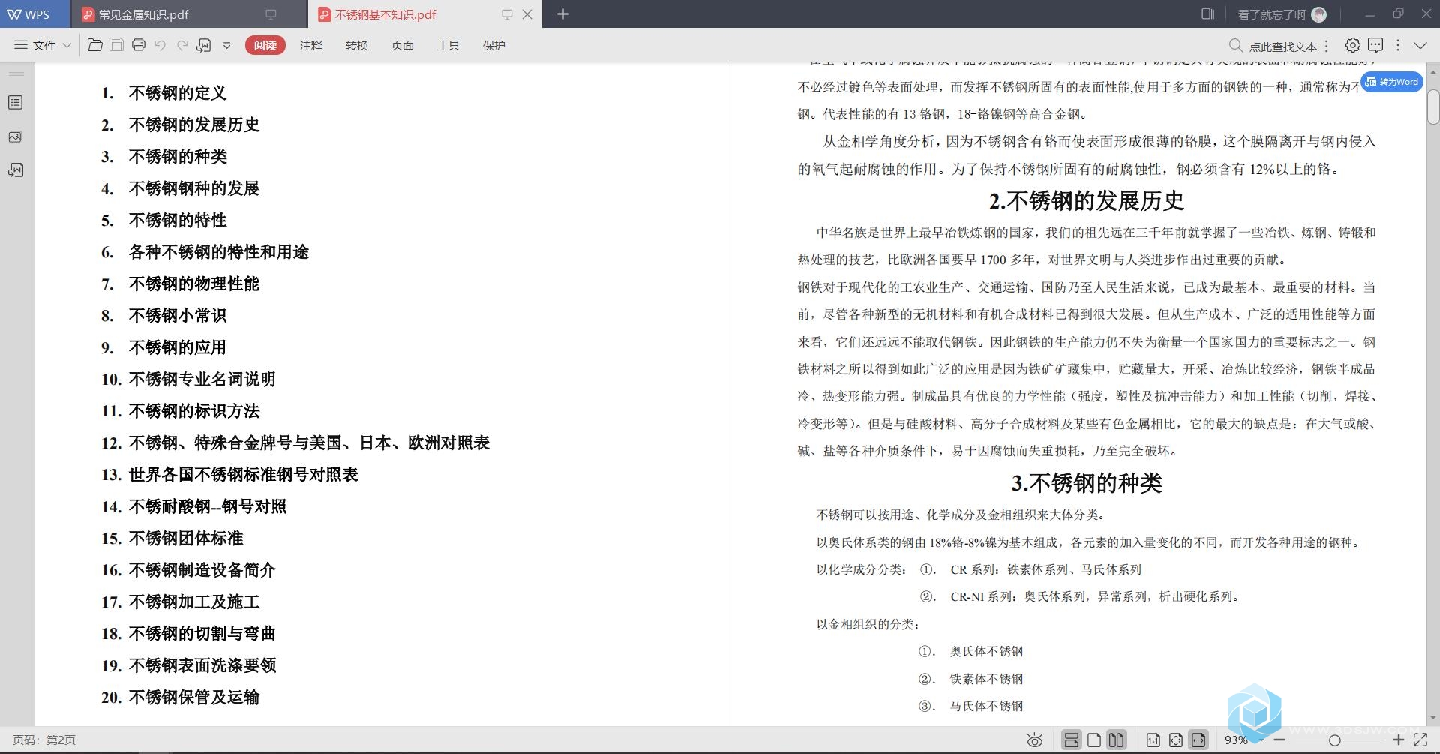Open search options (three dots beside search)

pyautogui.click(x=1327, y=46)
